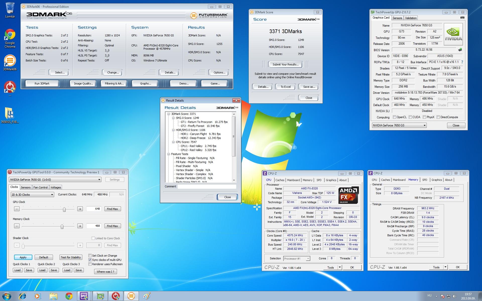Toggle the OpenCL checkbox in GPU-Z
This screenshot has width=482, height=301.
pos(394,117)
